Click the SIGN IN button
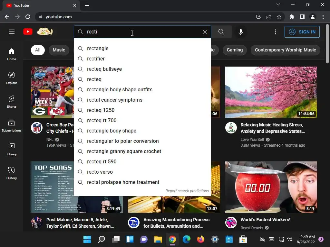330x247 pixels. tap(302, 32)
